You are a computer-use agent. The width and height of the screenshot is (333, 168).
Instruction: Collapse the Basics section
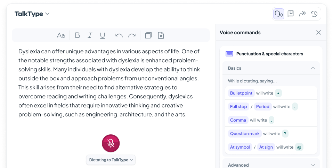[x=312, y=68]
